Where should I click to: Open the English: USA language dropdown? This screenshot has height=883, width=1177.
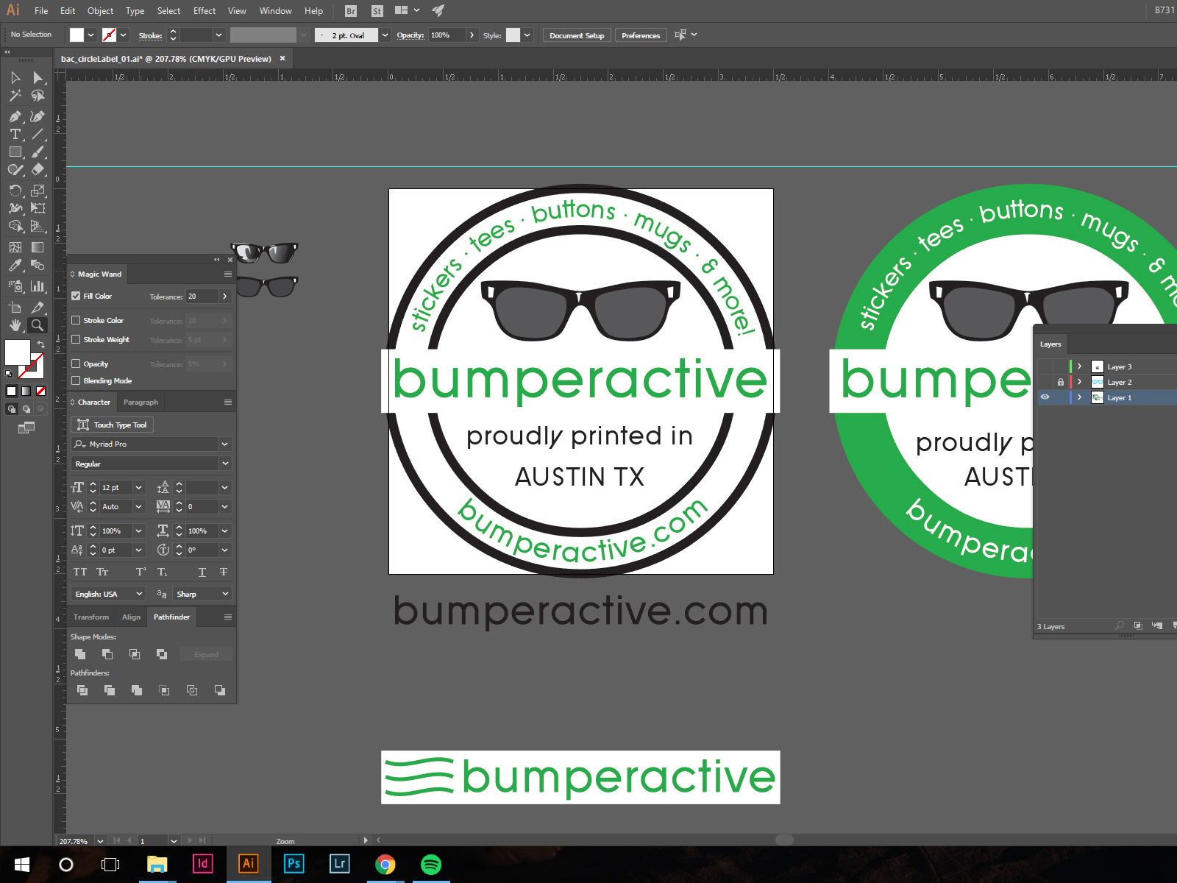(x=139, y=594)
